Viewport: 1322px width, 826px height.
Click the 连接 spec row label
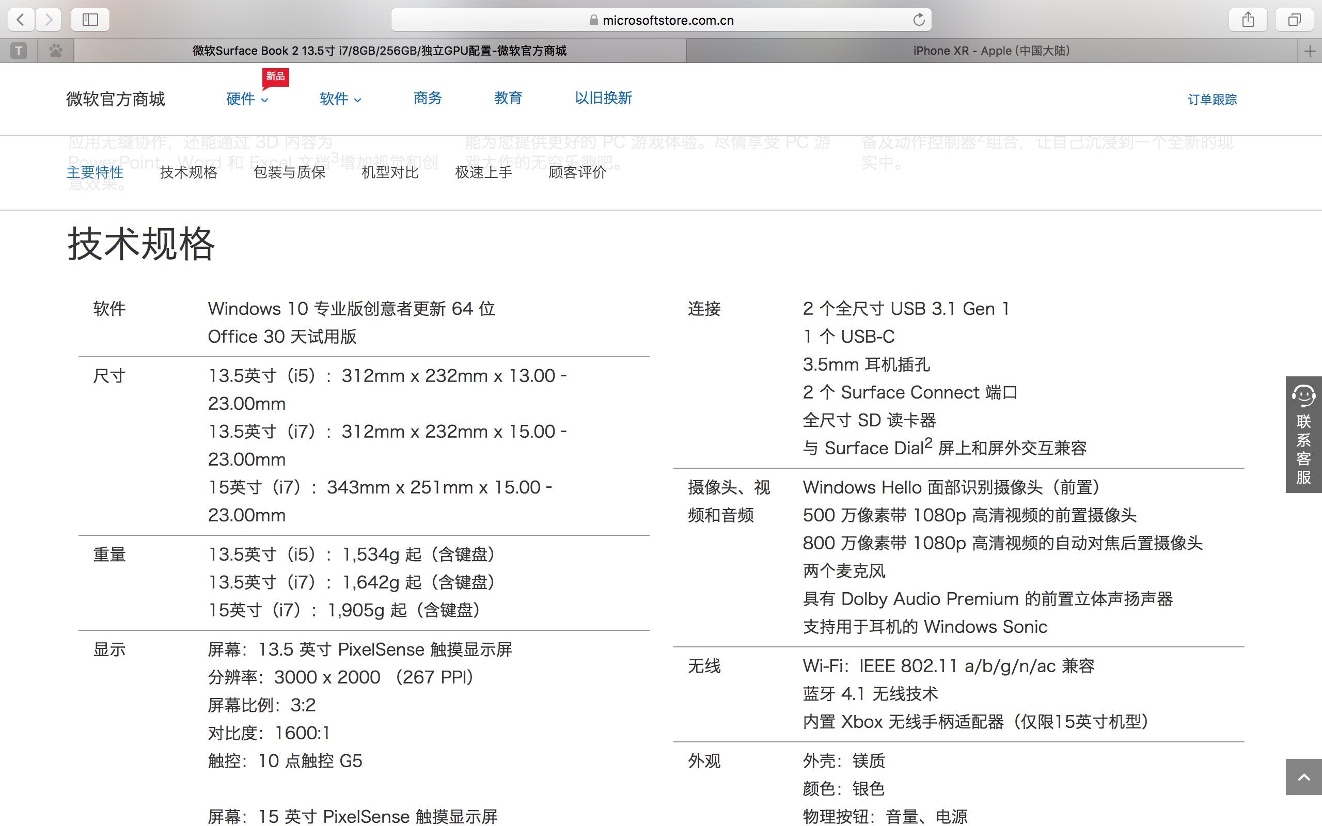[704, 309]
